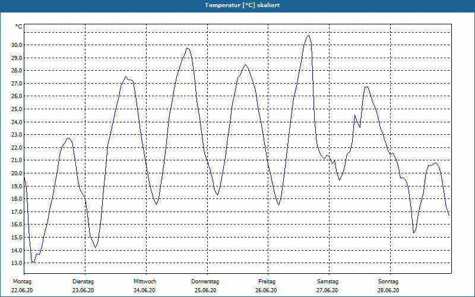Image resolution: width=475 pixels, height=297 pixels.
Task: Select the Freitag day label
Action: [267, 282]
